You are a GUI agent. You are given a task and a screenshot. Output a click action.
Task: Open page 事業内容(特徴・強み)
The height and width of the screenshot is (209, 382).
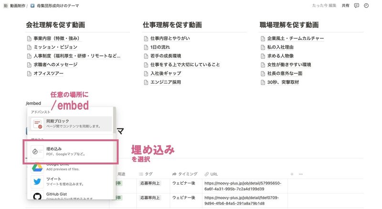pos(56,38)
